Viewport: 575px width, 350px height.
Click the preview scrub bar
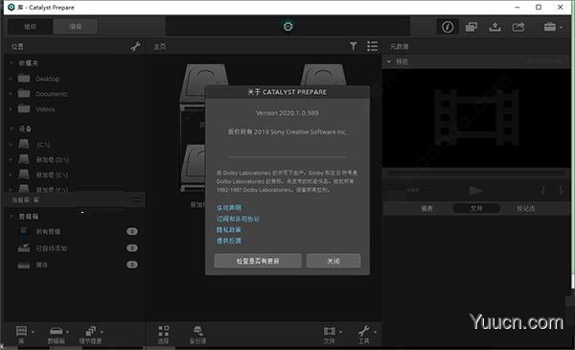click(x=476, y=173)
